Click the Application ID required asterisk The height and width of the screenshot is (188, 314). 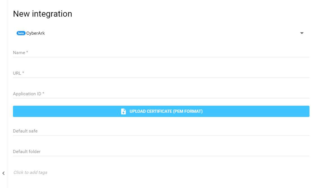pos(43,94)
